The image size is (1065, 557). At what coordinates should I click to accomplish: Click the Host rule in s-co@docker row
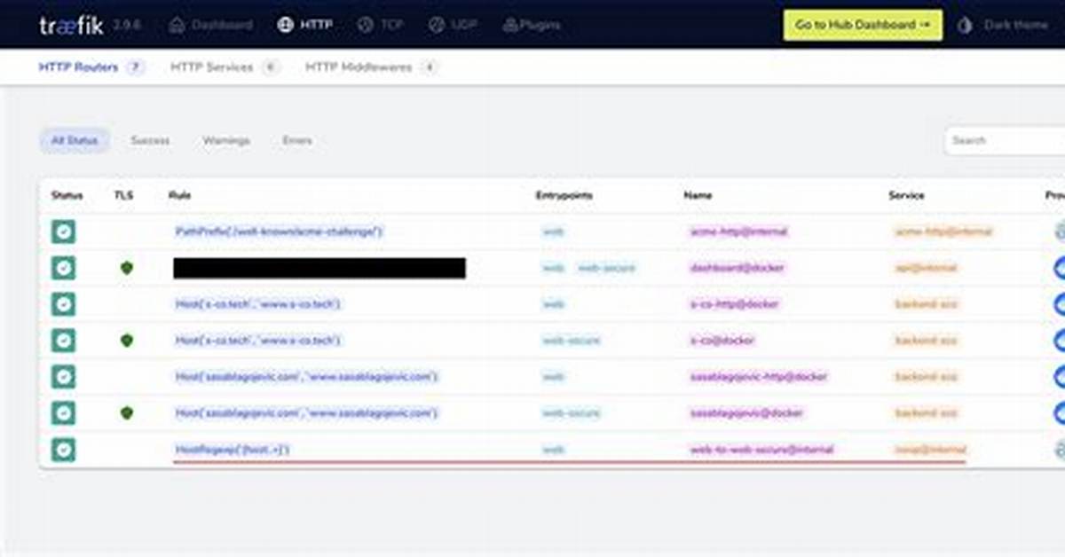(x=258, y=341)
